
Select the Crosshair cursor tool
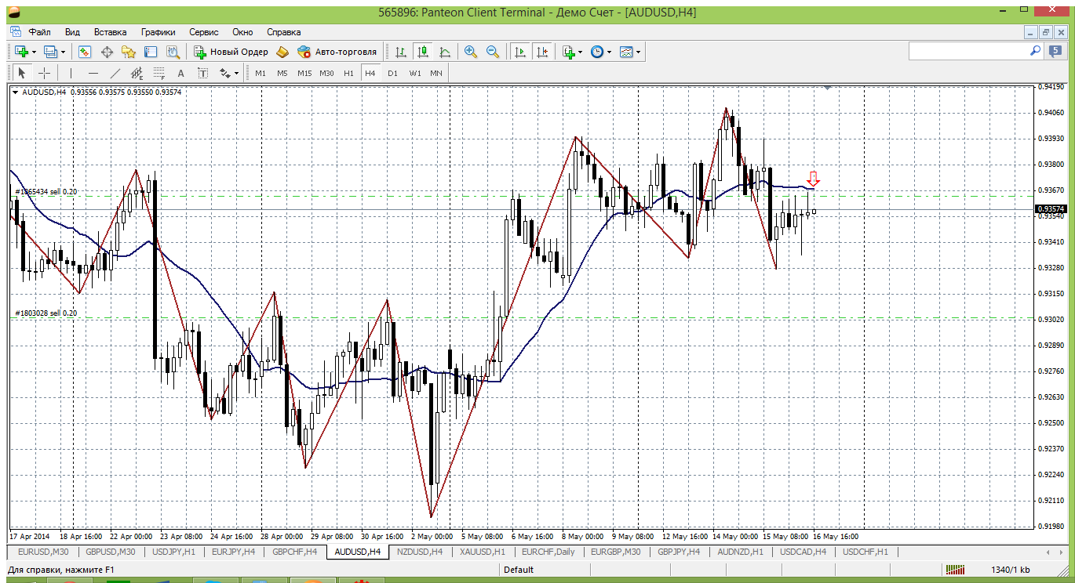click(45, 73)
